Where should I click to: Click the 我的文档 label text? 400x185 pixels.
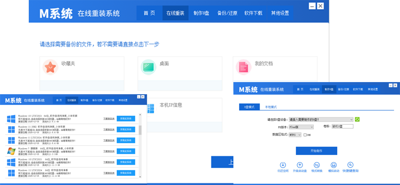(x=264, y=64)
